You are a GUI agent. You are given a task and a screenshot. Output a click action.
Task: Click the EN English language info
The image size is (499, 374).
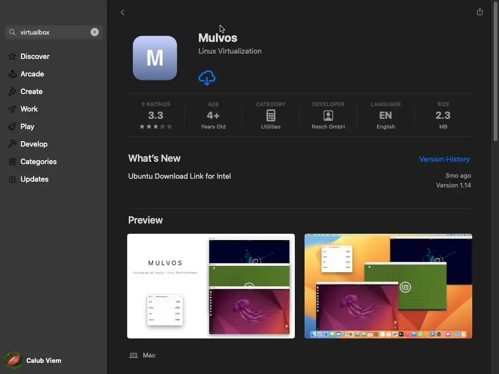[x=386, y=115]
